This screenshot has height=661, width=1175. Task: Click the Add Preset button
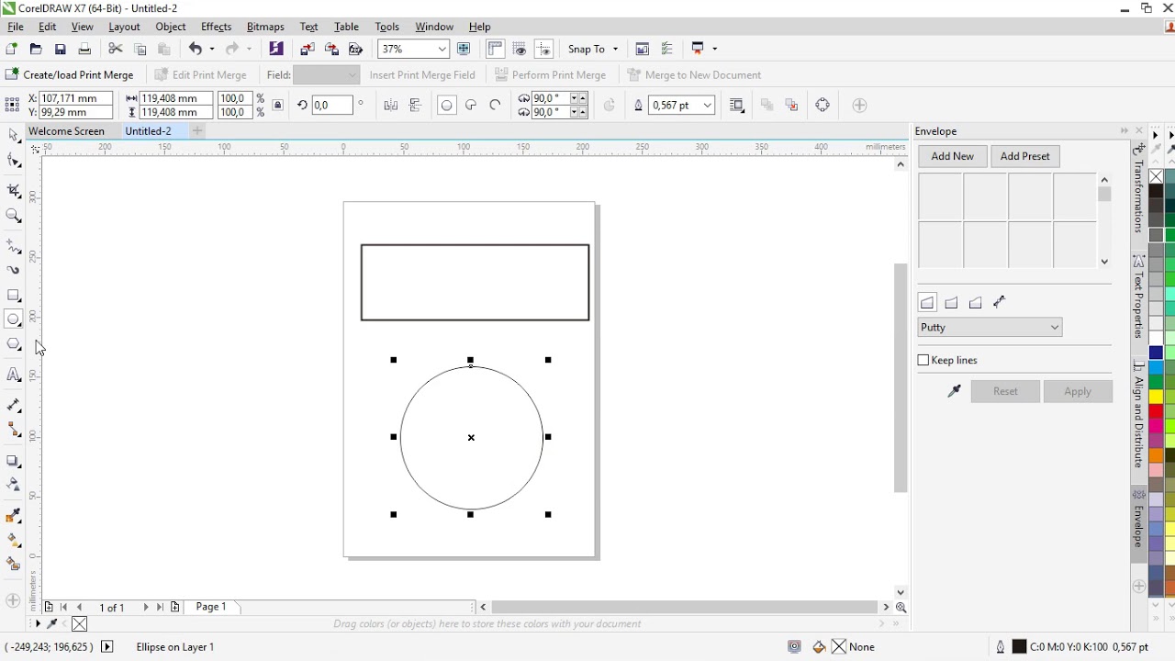coord(1025,156)
